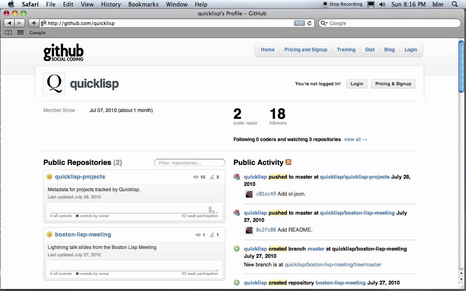This screenshot has width=466, height=291.
Task: Open commit c01ac49 link
Action: 266,194
